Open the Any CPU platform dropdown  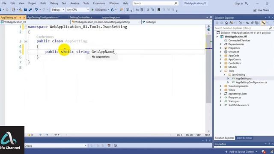tap(78, 10)
